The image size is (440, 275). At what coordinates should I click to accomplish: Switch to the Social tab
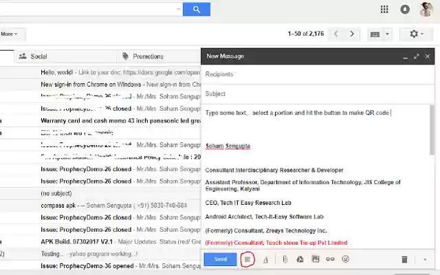[x=66, y=56]
